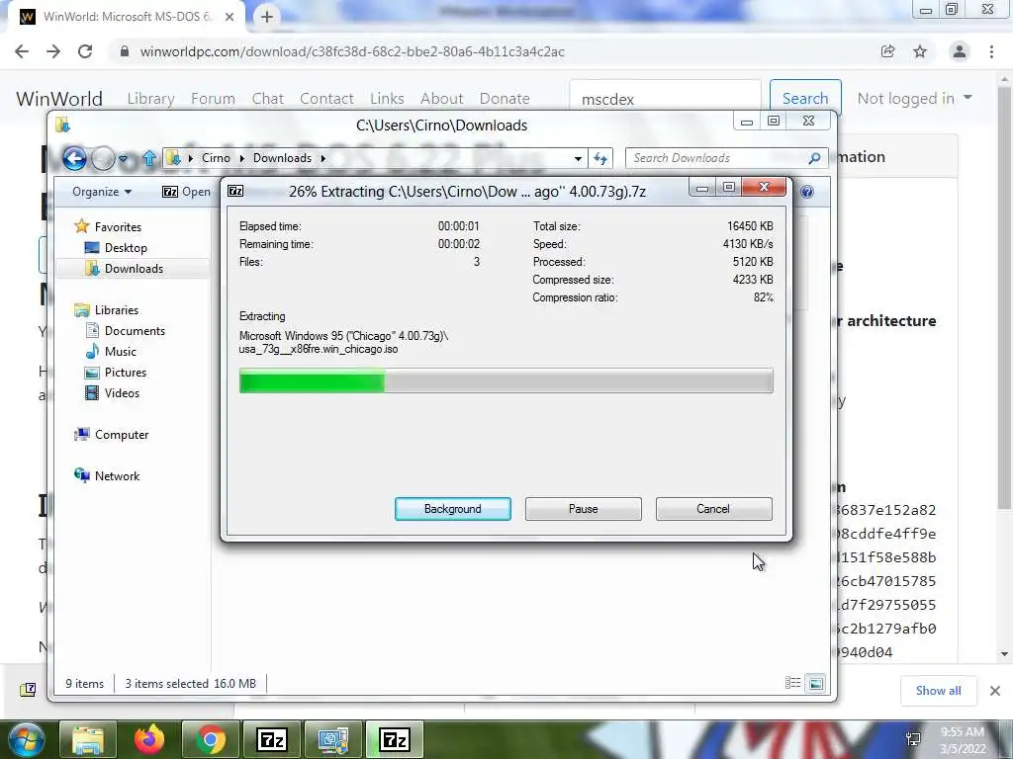Switch to Chrome in the taskbar
Viewport: 1013px width, 759px height.
pyautogui.click(x=210, y=739)
